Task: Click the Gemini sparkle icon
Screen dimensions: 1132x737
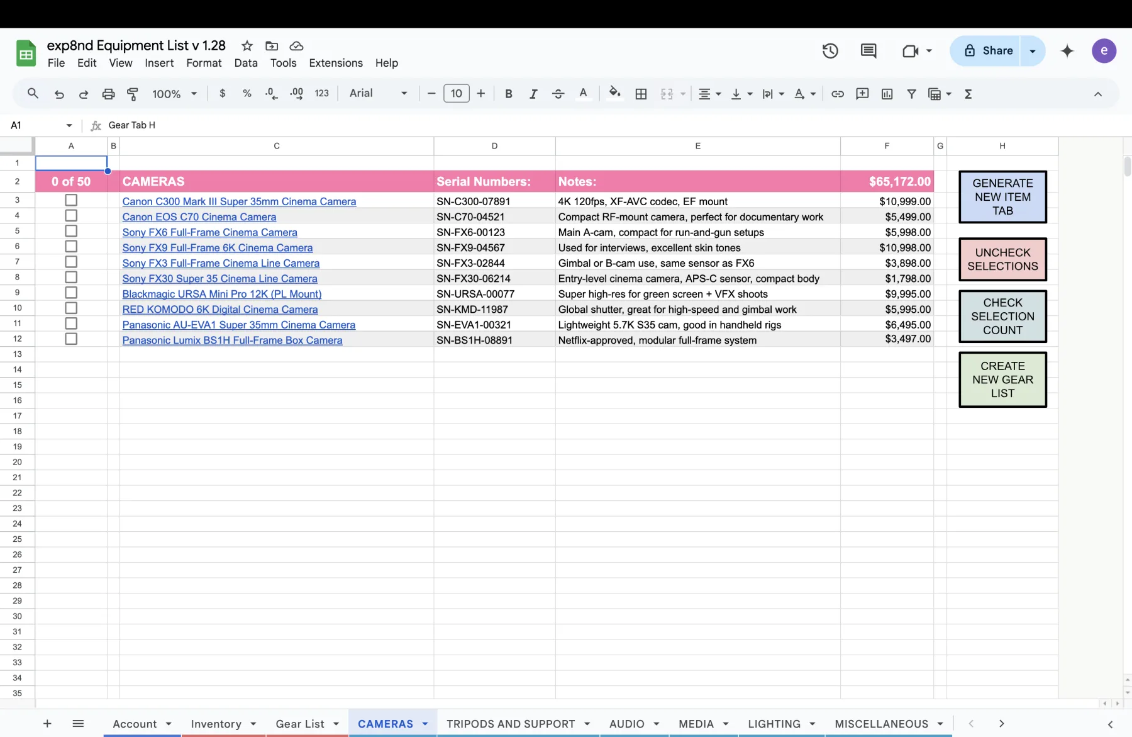Action: click(x=1067, y=51)
